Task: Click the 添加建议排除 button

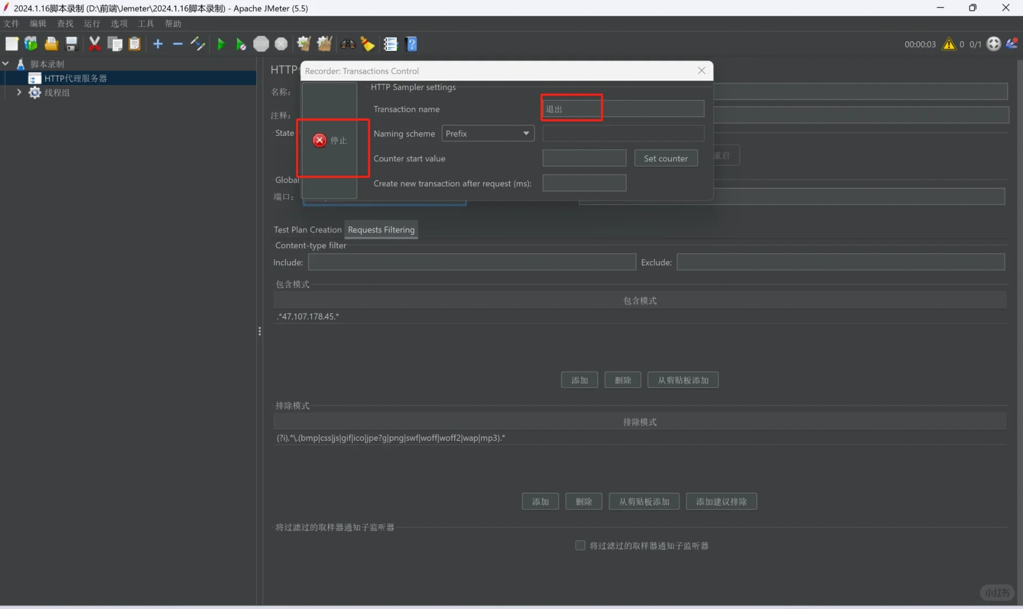Action: coord(721,501)
